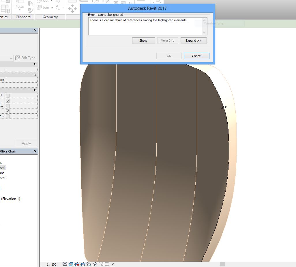296x267 pixels.
Task: Uncheck the second checked property checkbox
Action: pyautogui.click(x=8, y=111)
